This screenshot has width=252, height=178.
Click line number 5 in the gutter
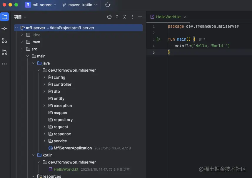[153, 52]
